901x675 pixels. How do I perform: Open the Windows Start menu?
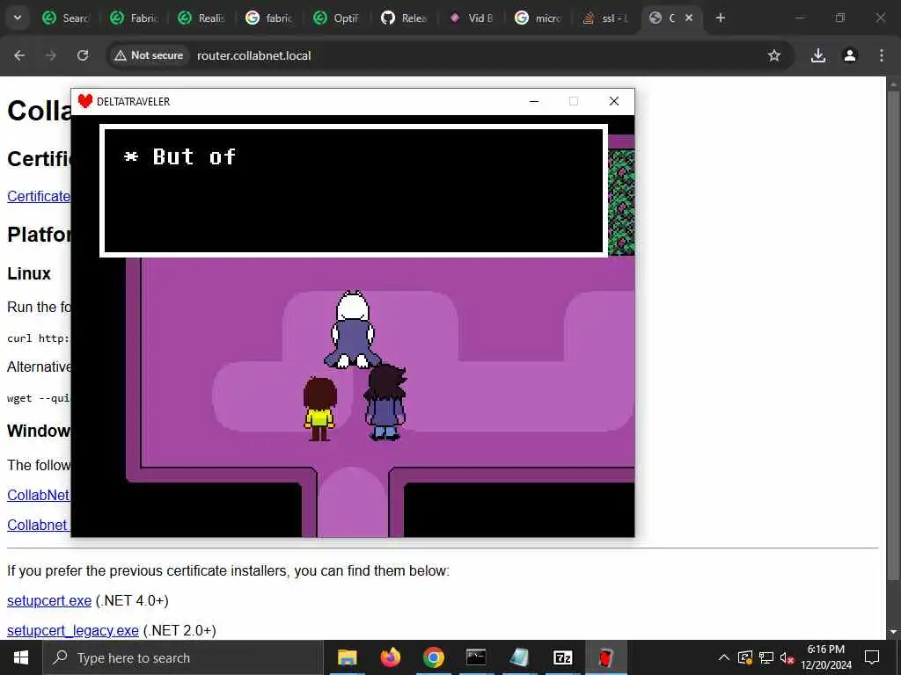pos(21,657)
